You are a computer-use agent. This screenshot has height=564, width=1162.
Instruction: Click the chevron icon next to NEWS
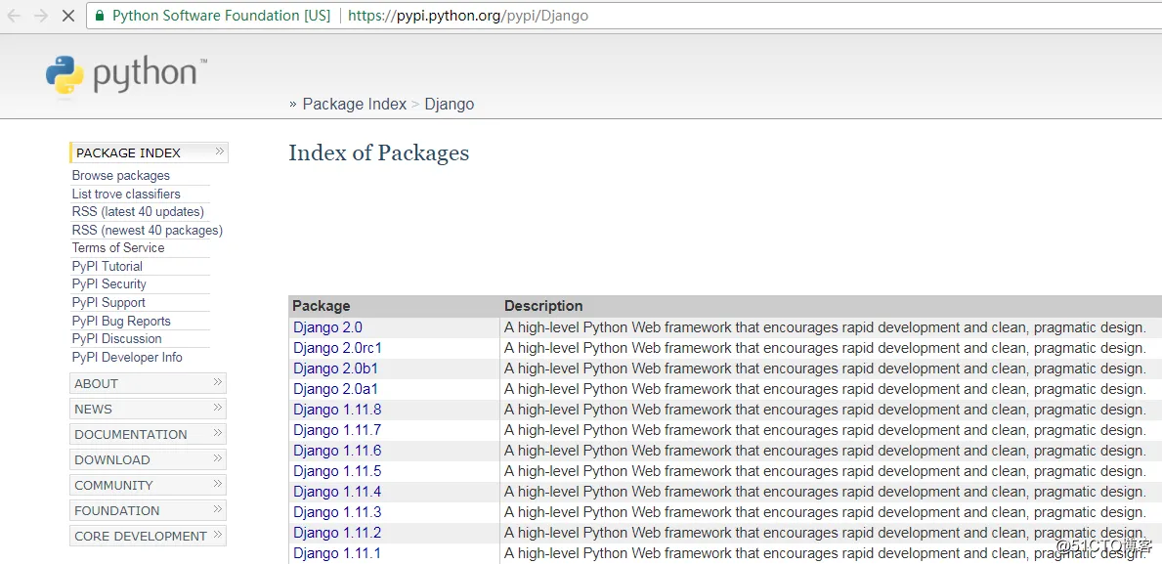pos(218,408)
